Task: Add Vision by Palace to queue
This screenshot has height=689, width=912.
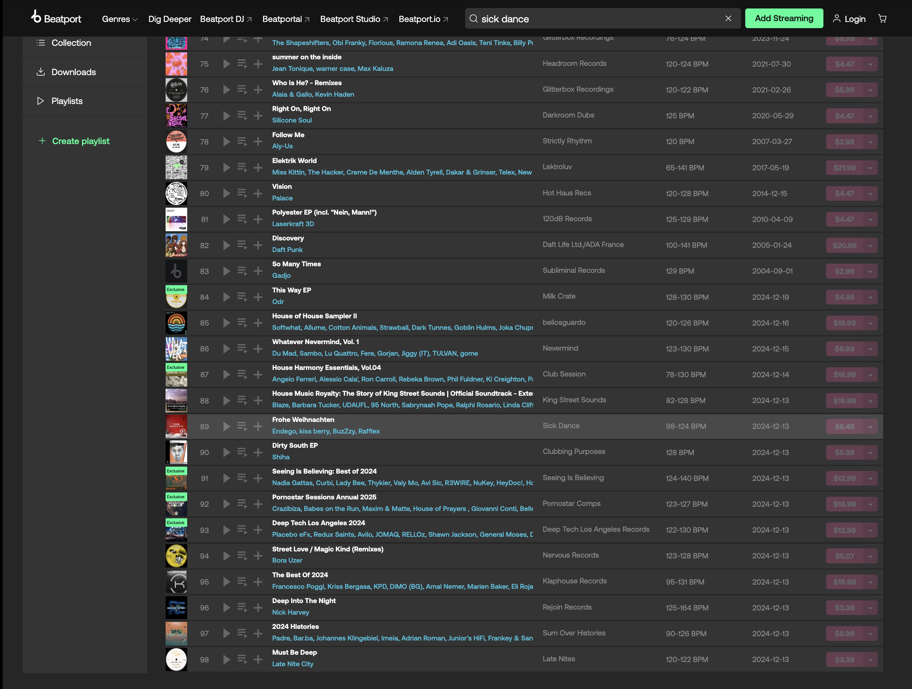Action: 242,193
